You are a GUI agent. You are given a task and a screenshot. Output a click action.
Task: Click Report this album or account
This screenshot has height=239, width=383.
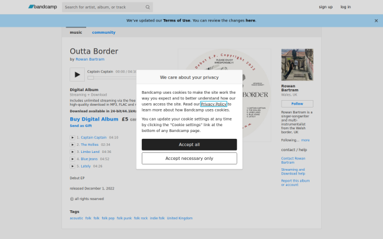tap(296, 183)
